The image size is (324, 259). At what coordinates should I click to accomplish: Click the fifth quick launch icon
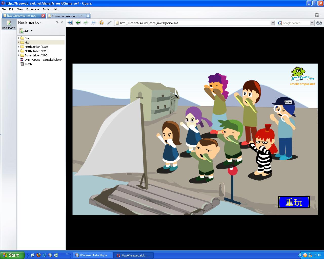point(56,255)
